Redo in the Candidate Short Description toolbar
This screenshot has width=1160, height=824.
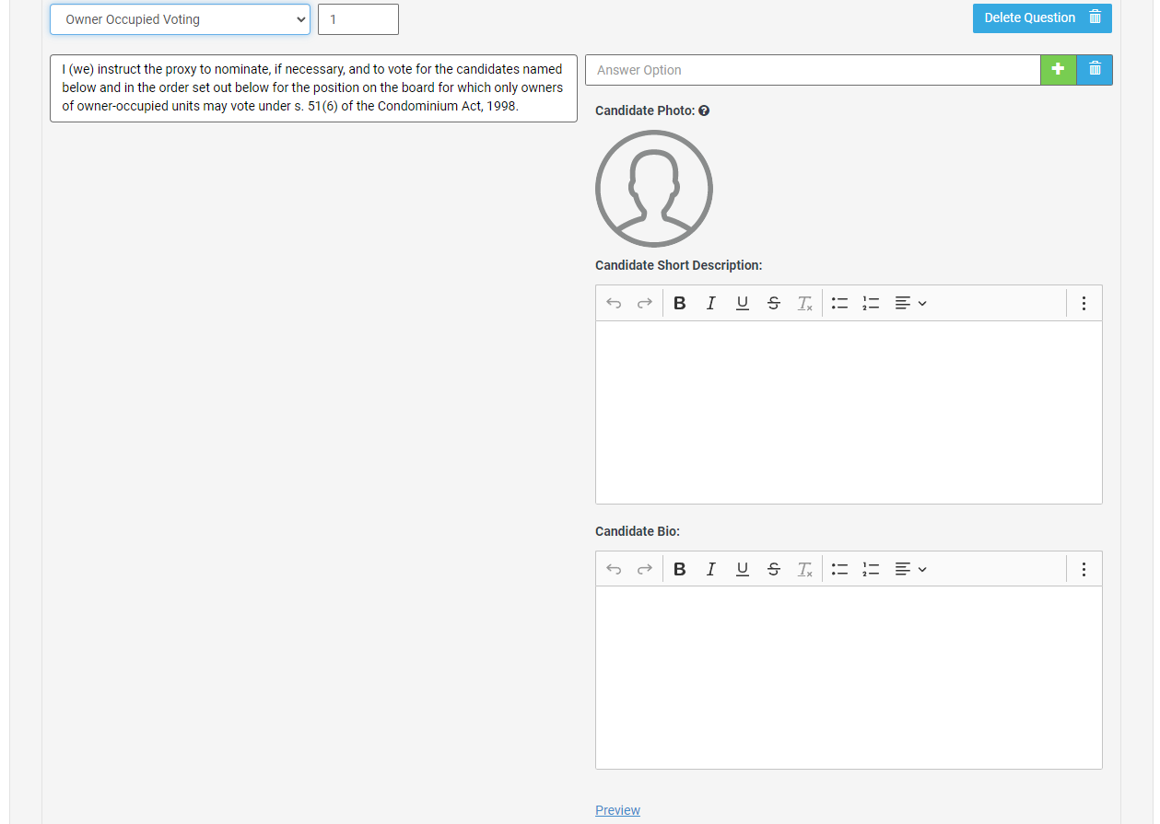coord(645,303)
